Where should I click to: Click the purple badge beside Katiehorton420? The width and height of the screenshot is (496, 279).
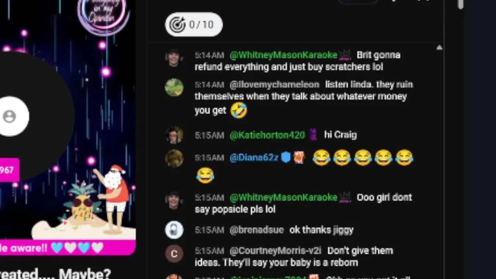[313, 134]
